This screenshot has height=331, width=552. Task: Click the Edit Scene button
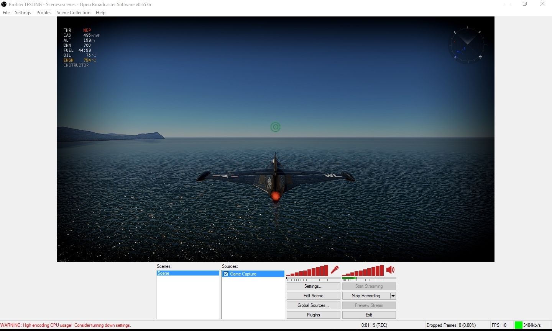tap(313, 296)
